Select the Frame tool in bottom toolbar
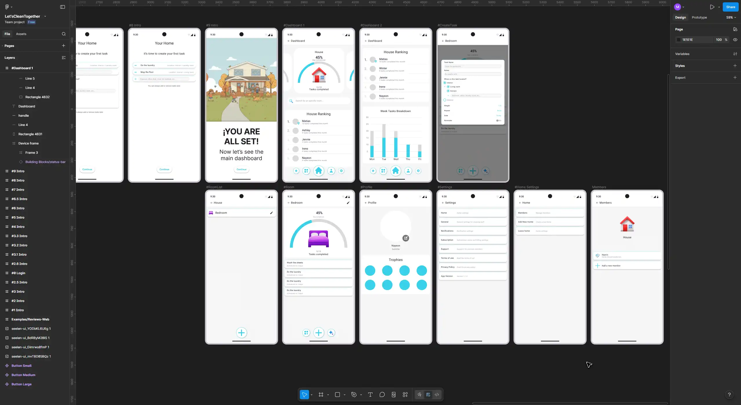 click(x=321, y=395)
